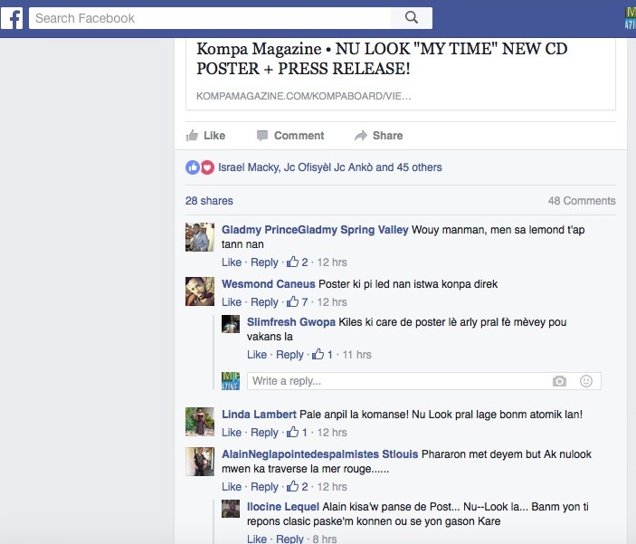Screen dimensions: 636x544
Task: Reply to Slimfresh Gwopa comment
Action: pyautogui.click(x=290, y=355)
